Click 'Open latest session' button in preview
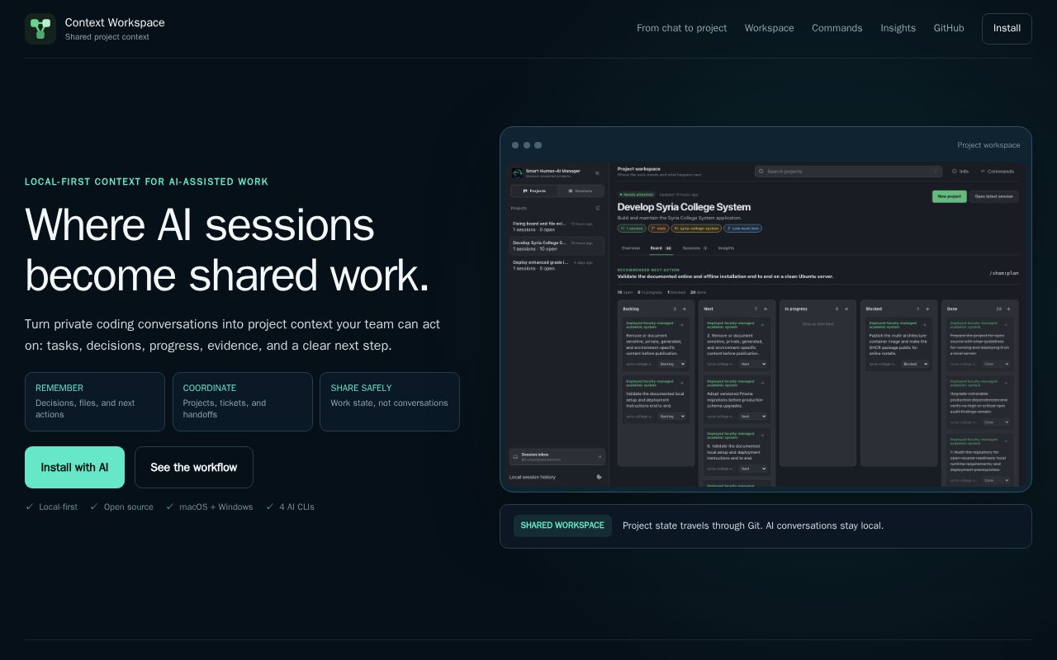The image size is (1057, 660). point(993,196)
